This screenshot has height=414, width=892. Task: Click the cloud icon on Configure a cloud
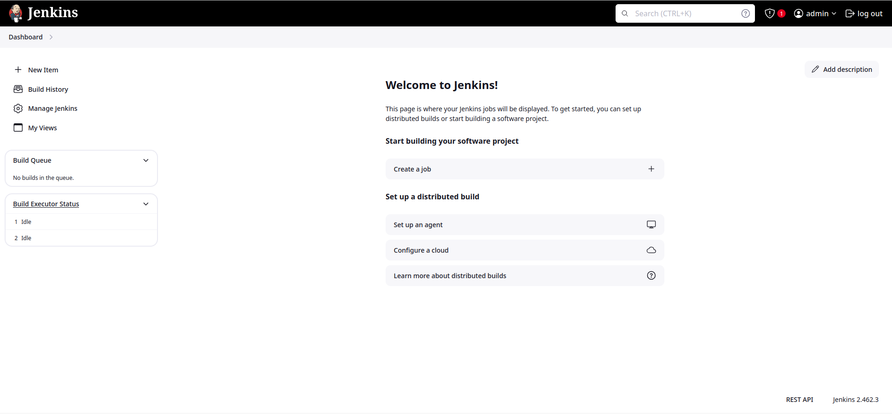pos(651,250)
